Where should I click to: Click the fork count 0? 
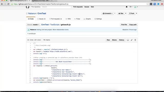click(136, 14)
